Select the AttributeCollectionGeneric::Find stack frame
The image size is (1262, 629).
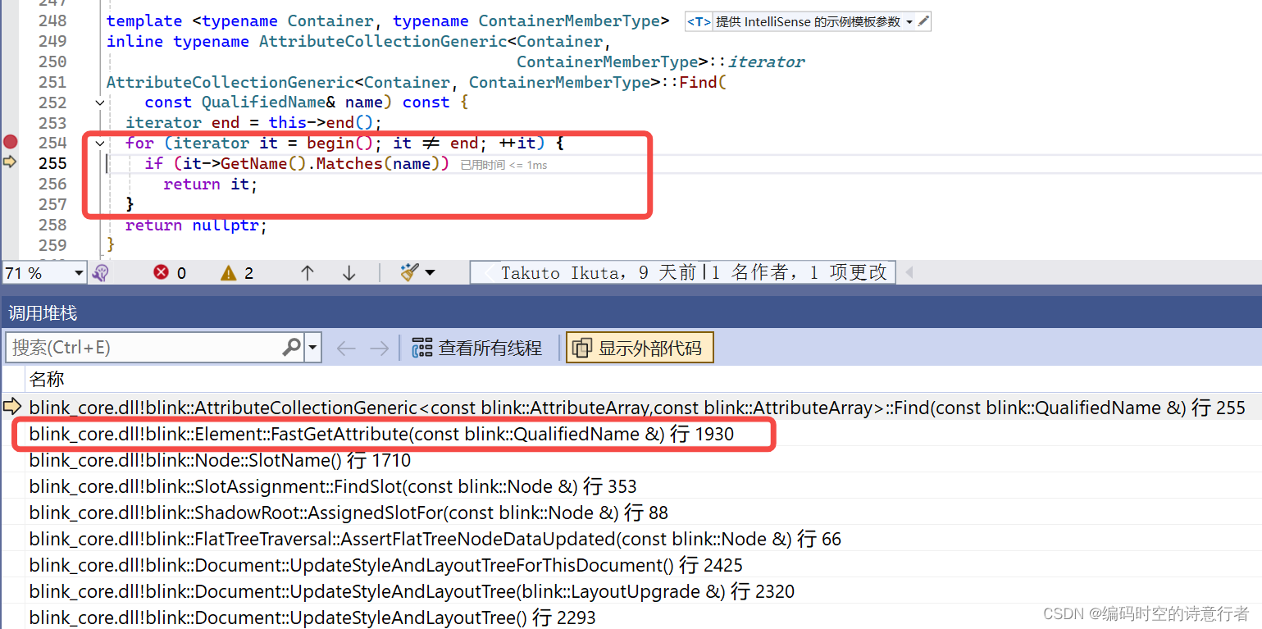pyautogui.click(x=637, y=408)
